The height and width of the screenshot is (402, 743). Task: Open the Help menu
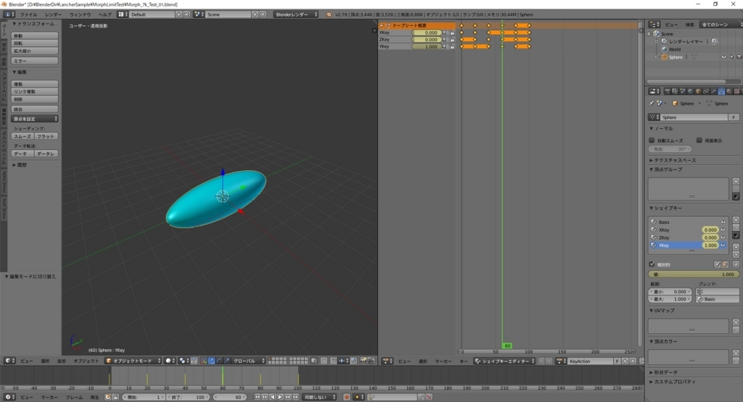[104, 14]
